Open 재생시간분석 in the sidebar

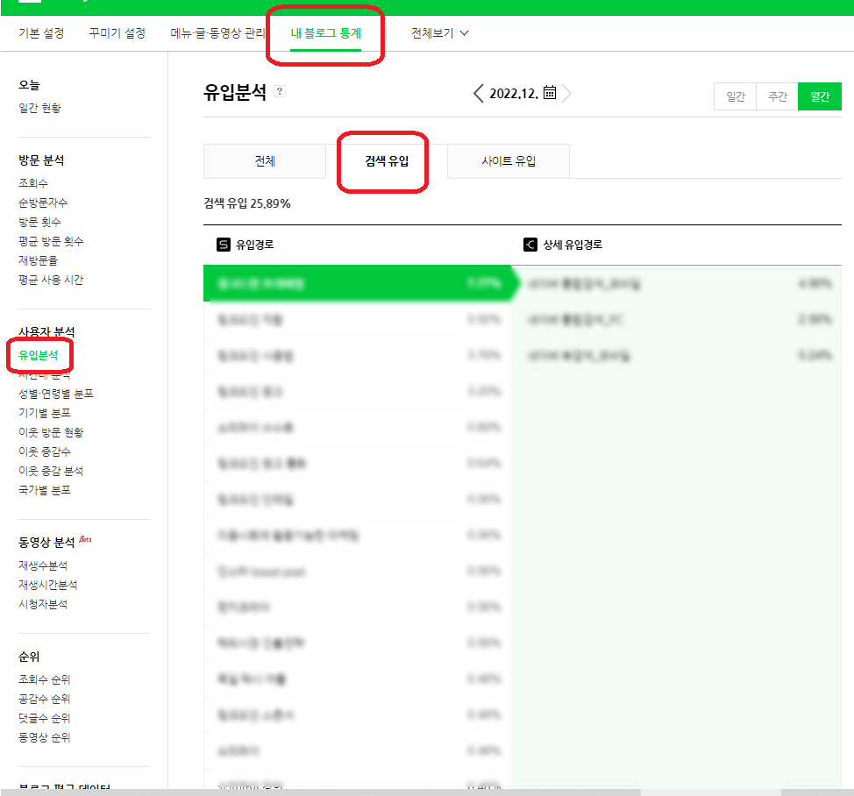(x=48, y=585)
